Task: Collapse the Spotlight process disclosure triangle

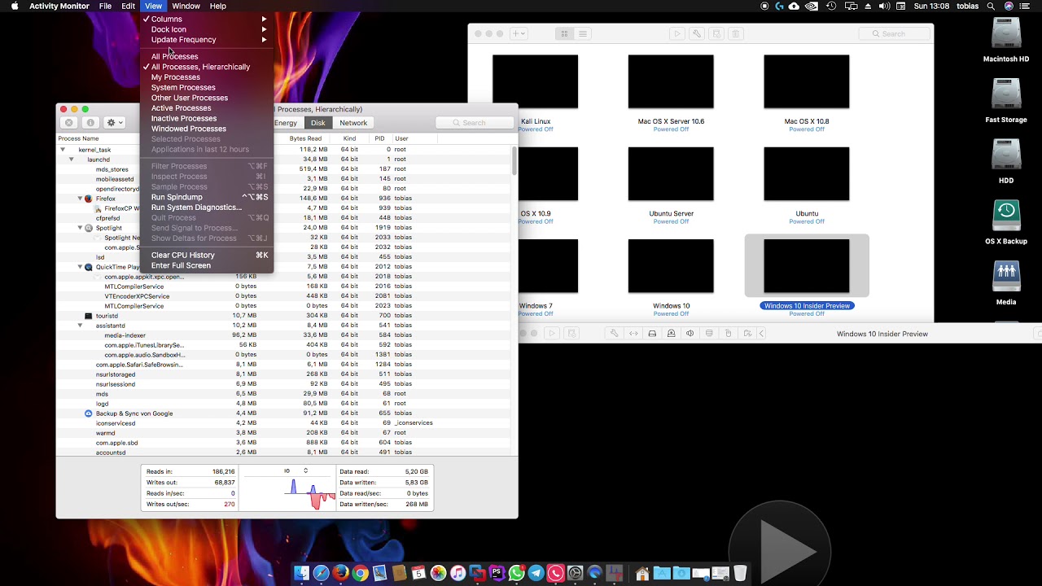Action: (80, 228)
